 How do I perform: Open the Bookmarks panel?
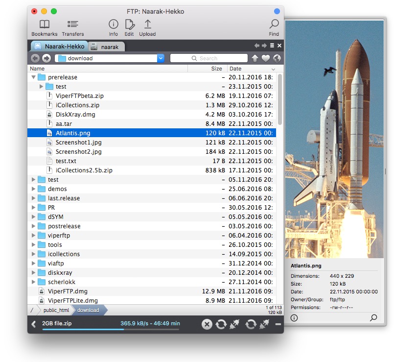click(x=44, y=26)
